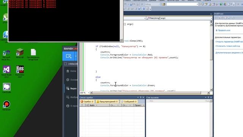The height and width of the screenshot is (137, 243).
Task: Click the Sleep(250) call in the code
Action: (x=136, y=41)
